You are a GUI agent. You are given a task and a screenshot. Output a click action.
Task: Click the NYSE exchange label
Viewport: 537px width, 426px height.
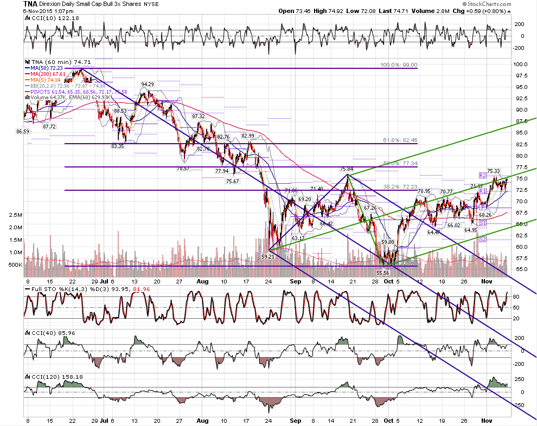click(151, 4)
